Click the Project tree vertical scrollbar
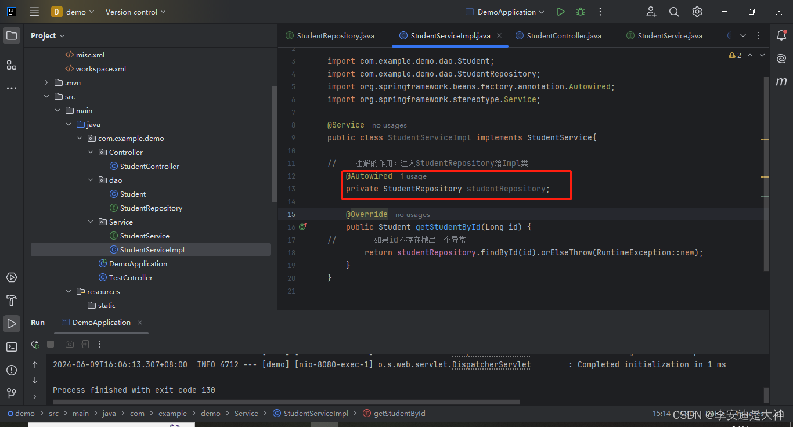Viewport: 793px width, 427px height. pyautogui.click(x=275, y=144)
